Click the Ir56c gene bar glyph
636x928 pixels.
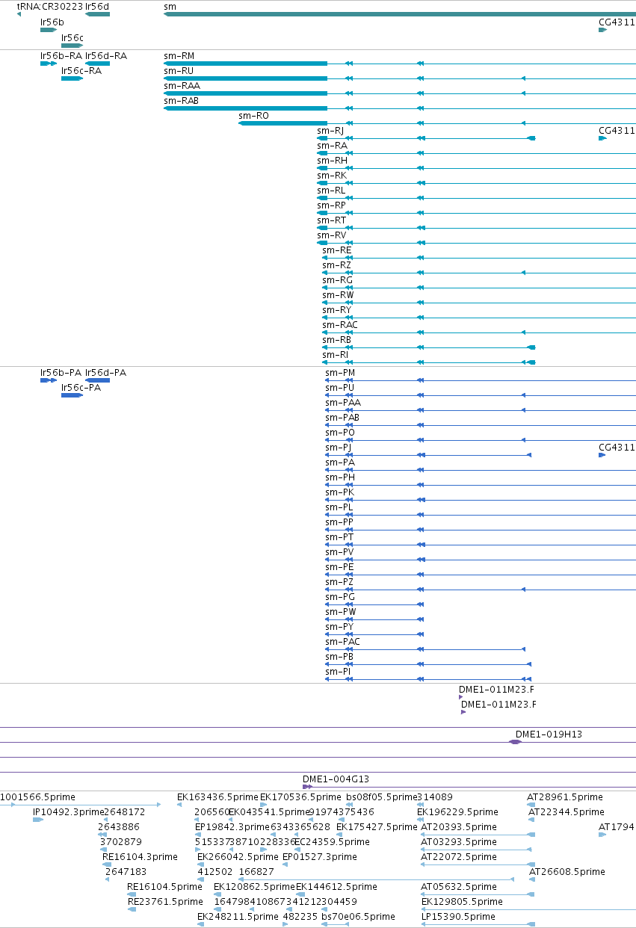pyautogui.click(x=72, y=45)
